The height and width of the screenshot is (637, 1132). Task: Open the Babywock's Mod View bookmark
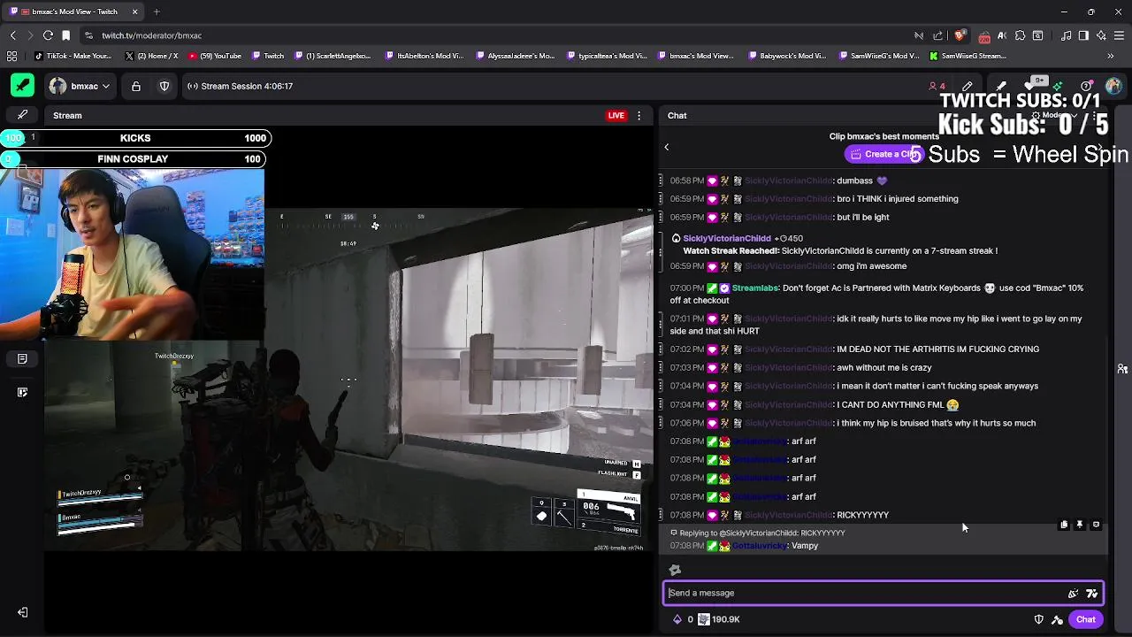coord(787,56)
